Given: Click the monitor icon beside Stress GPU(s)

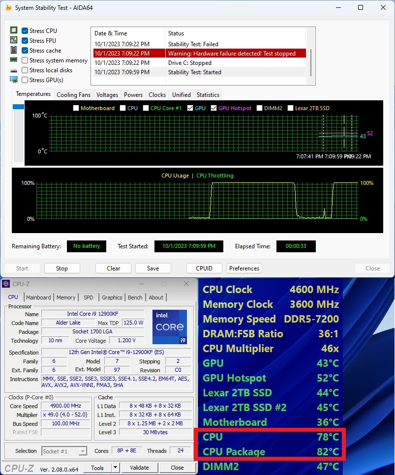Looking at the screenshot, I should coord(14,80).
